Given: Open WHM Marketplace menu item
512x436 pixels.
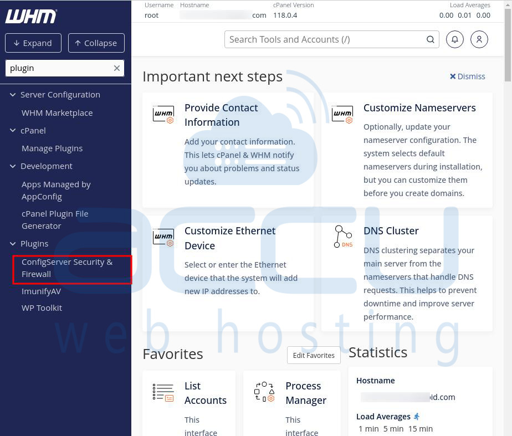Looking at the screenshot, I should pos(57,113).
